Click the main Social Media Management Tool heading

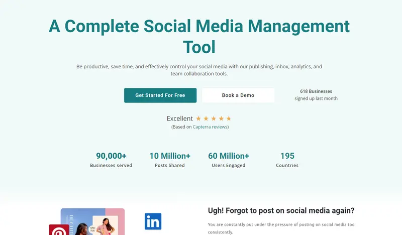click(199, 36)
